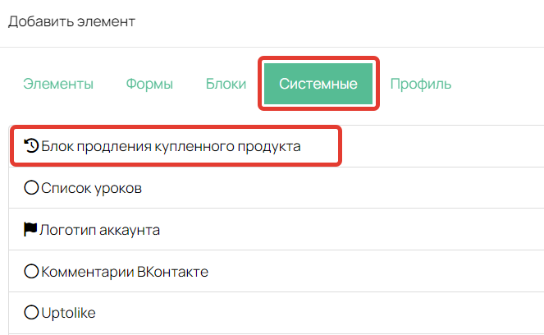This screenshot has height=335, width=544.
Task: Pick the Логотип аккаунта text label
Action: point(99,230)
